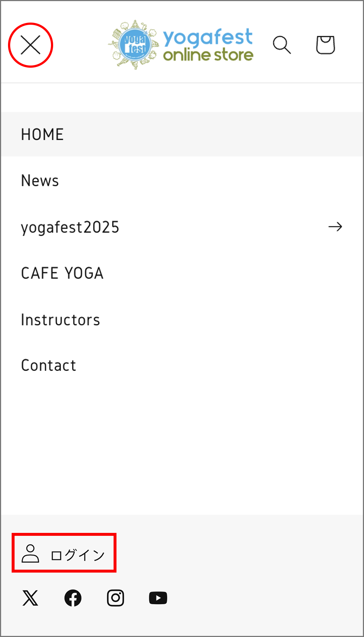Visit the X (Twitter) social icon

pos(30,598)
